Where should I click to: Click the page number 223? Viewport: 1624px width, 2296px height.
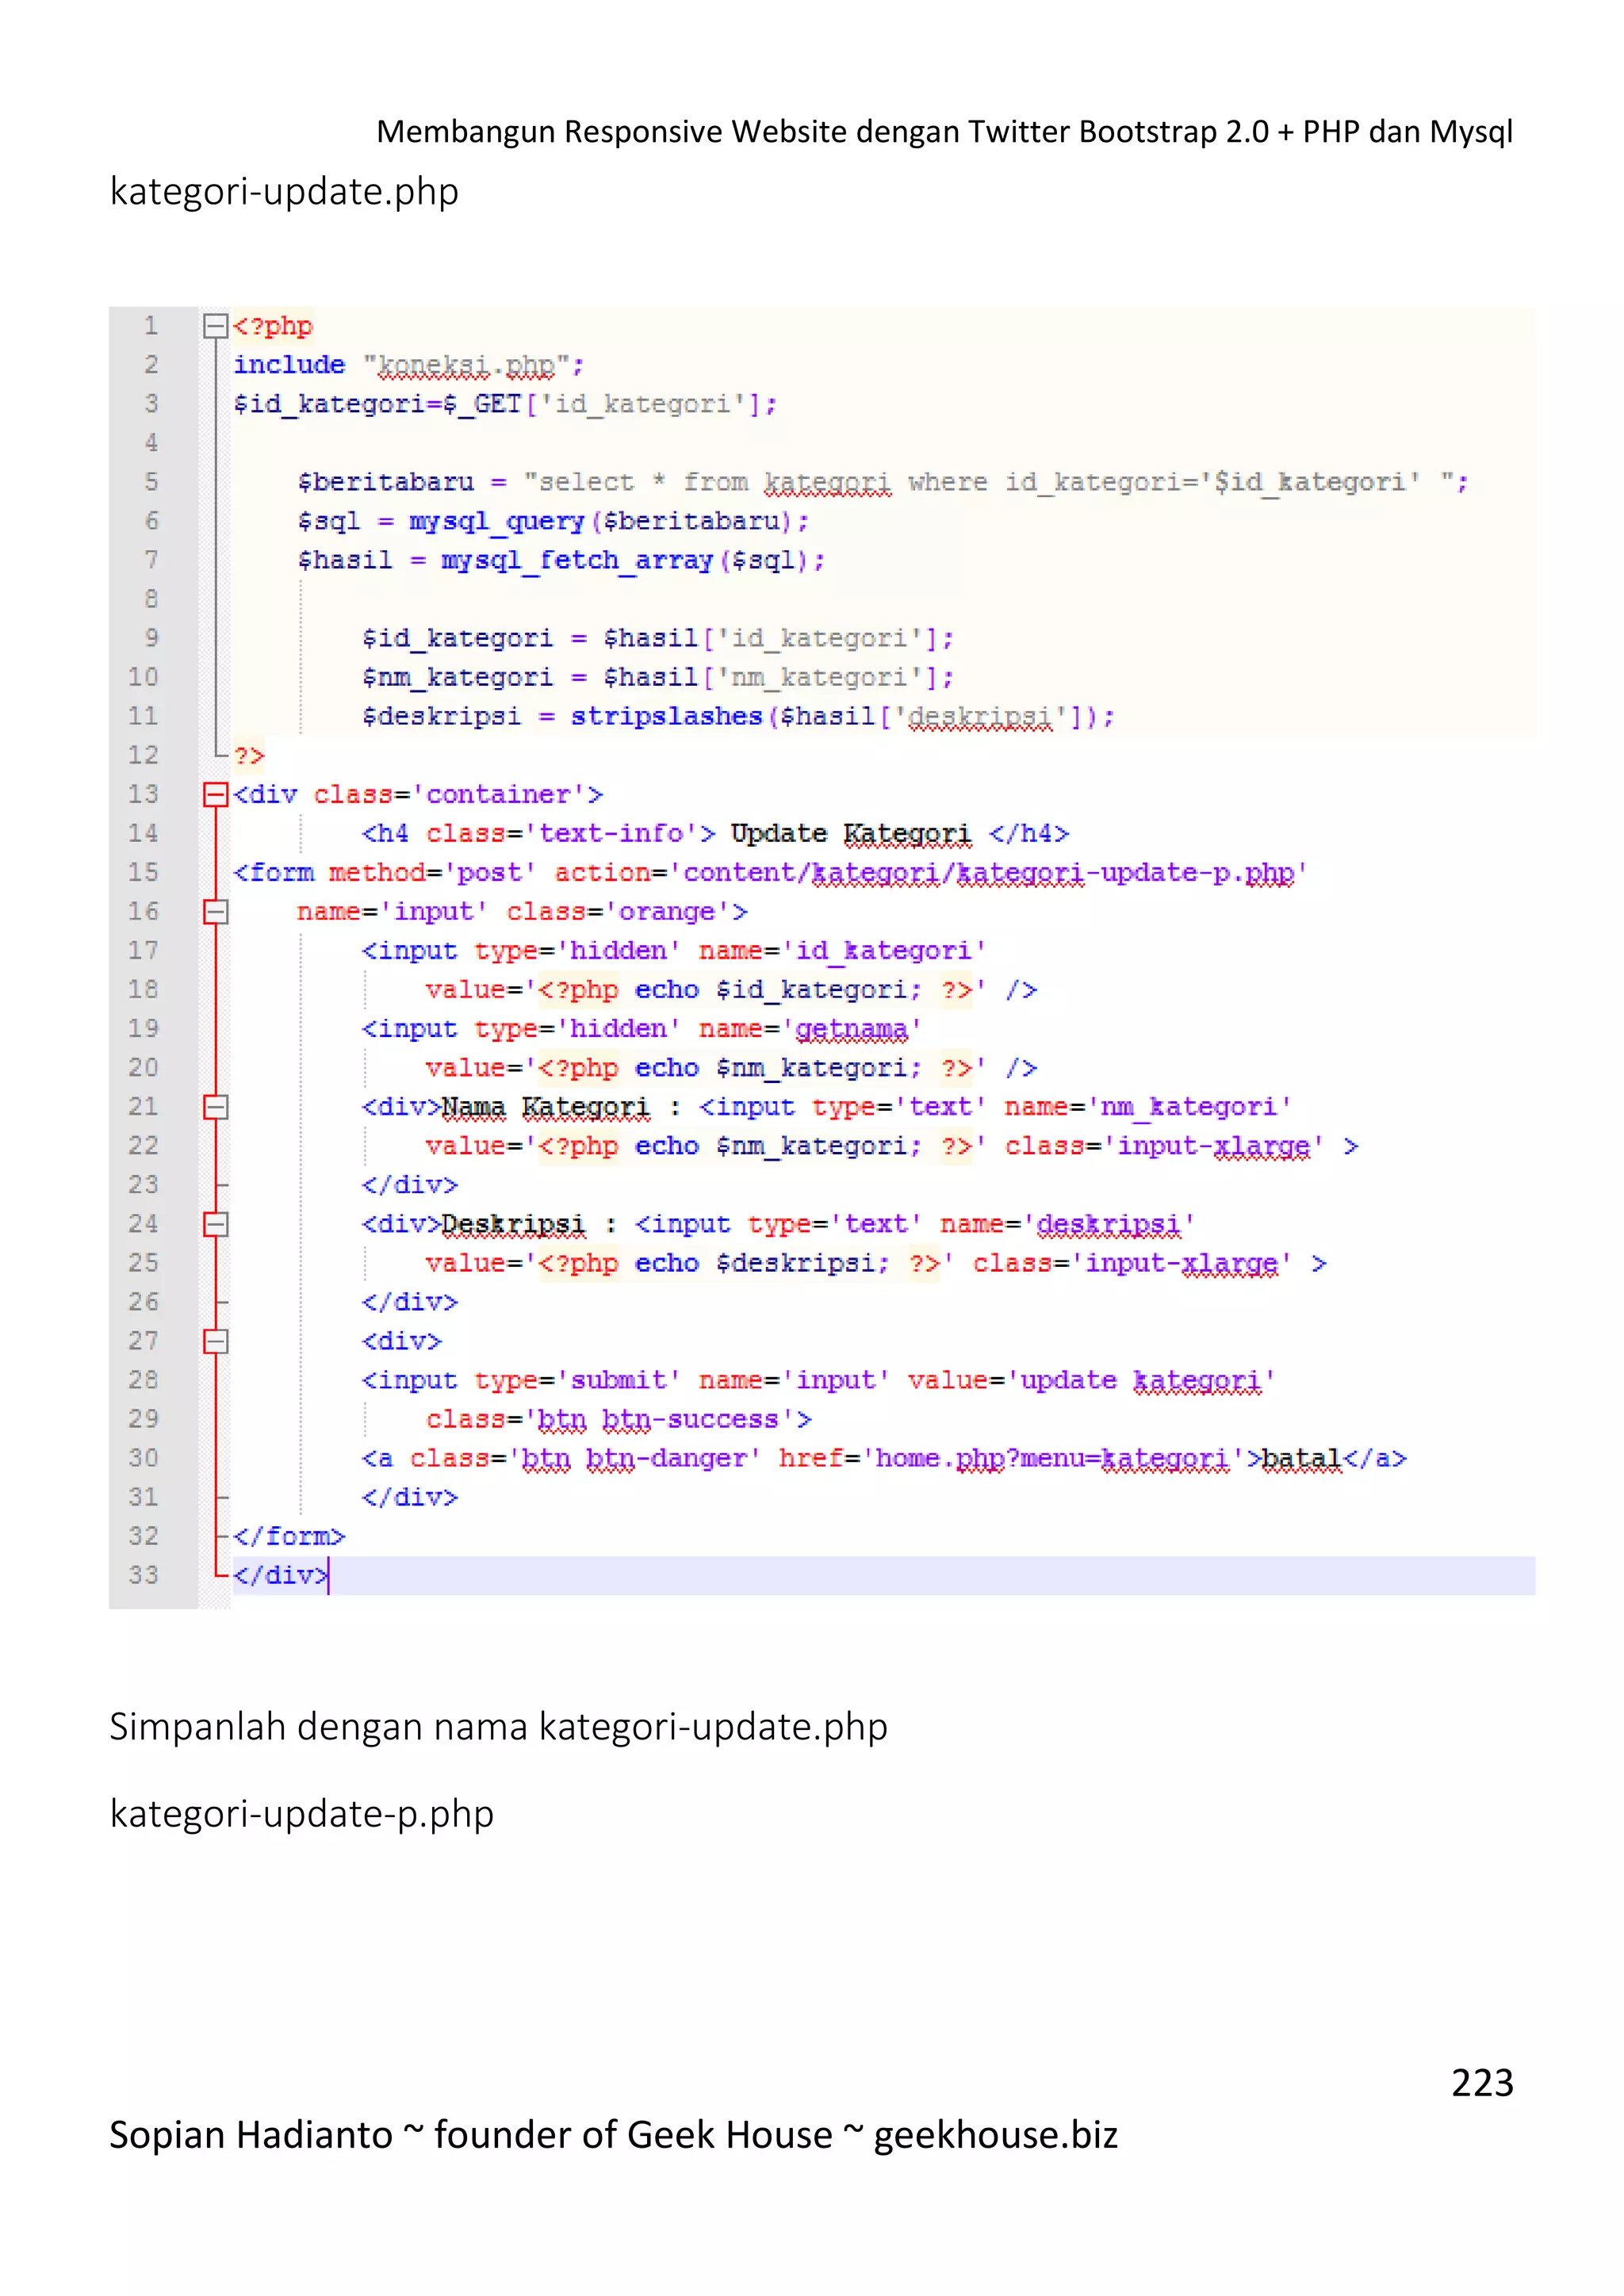(1482, 2083)
